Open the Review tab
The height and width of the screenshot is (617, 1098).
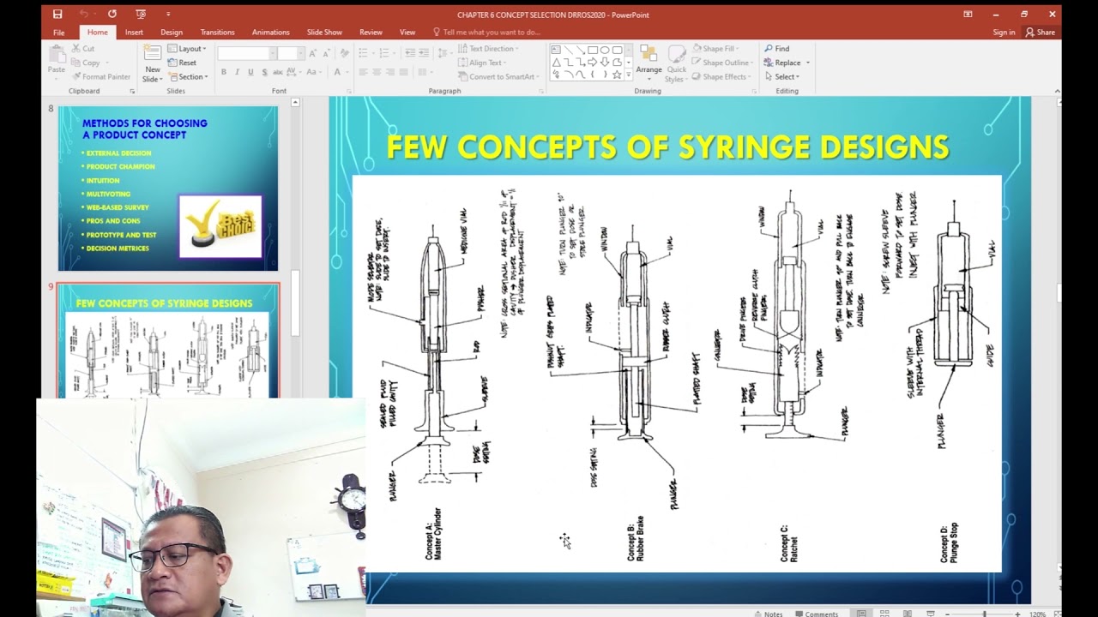click(x=371, y=33)
